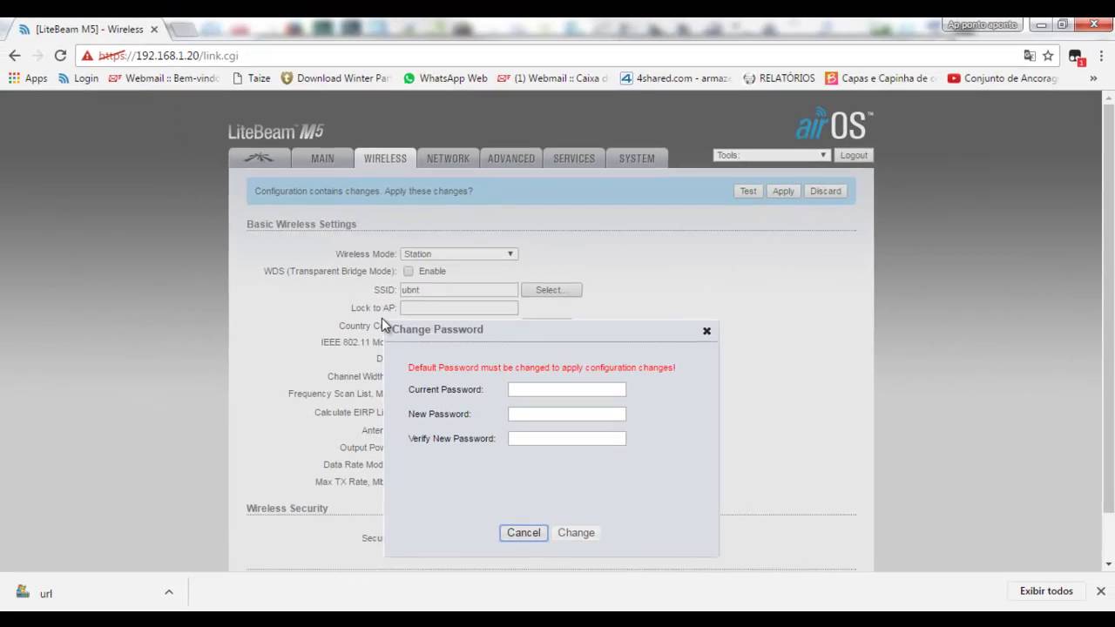Screen dimensions: 1115x627
Task: Close the LiteBeam M5 browser tab
Action: (154, 29)
